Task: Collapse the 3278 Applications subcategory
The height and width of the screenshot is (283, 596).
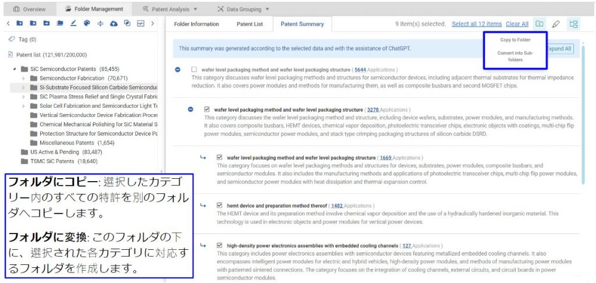Action: point(190,109)
